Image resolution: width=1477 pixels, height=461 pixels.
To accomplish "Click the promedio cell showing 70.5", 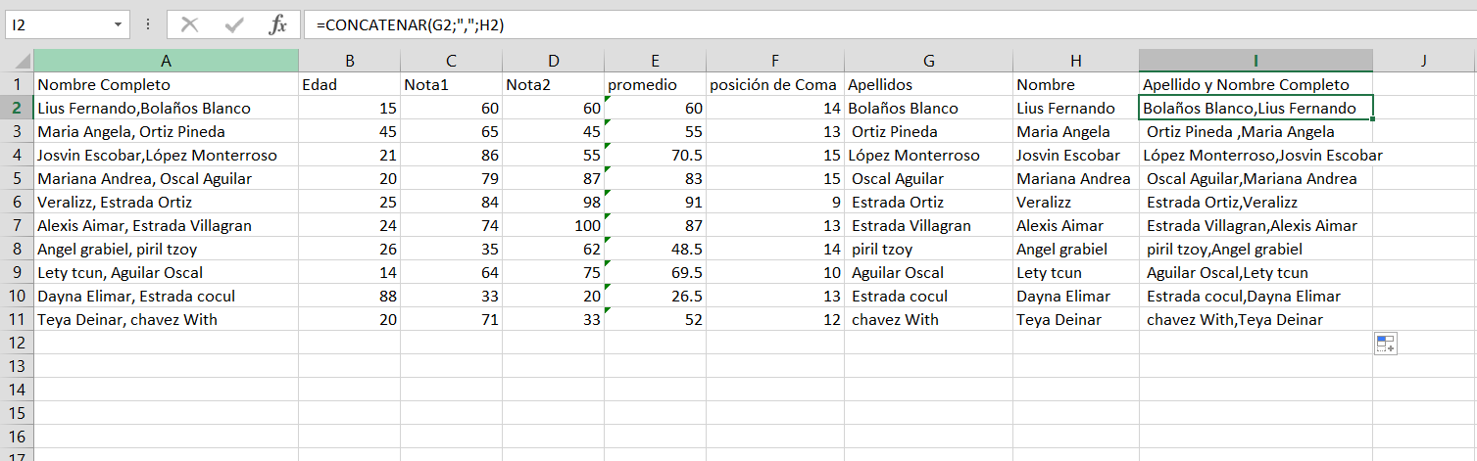I will pyautogui.click(x=656, y=155).
